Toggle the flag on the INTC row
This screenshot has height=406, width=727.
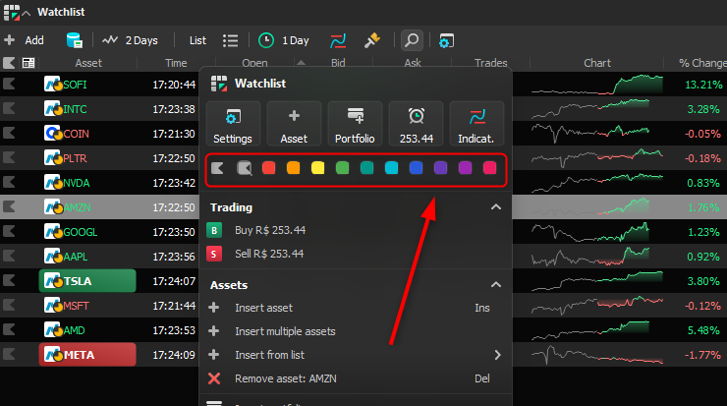[9, 108]
